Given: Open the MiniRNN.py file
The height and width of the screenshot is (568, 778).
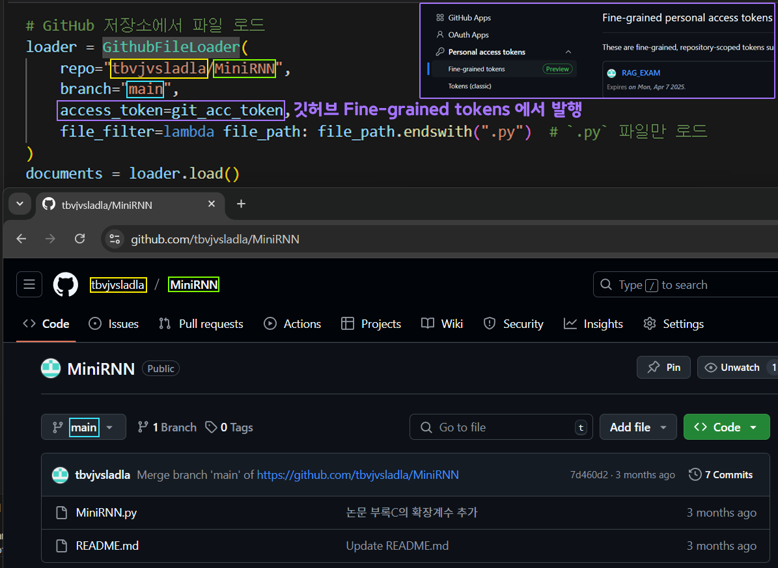Looking at the screenshot, I should 106,513.
